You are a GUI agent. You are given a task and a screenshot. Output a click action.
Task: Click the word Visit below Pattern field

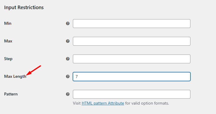click(x=77, y=103)
